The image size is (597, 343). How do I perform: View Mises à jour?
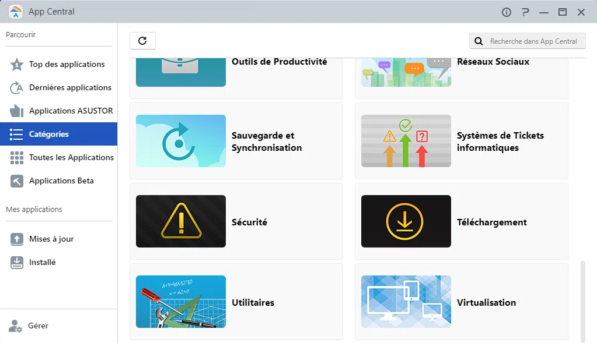click(x=58, y=239)
